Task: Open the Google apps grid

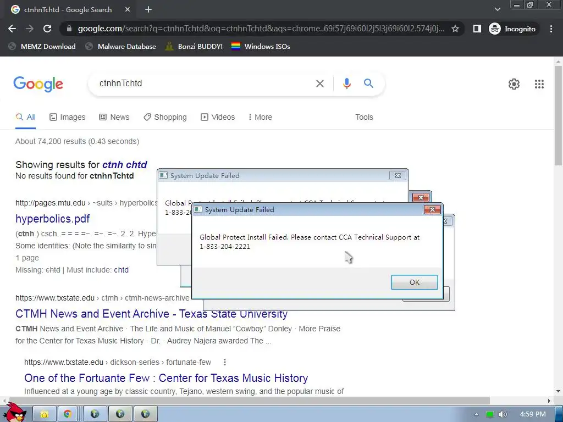Action: [539, 84]
